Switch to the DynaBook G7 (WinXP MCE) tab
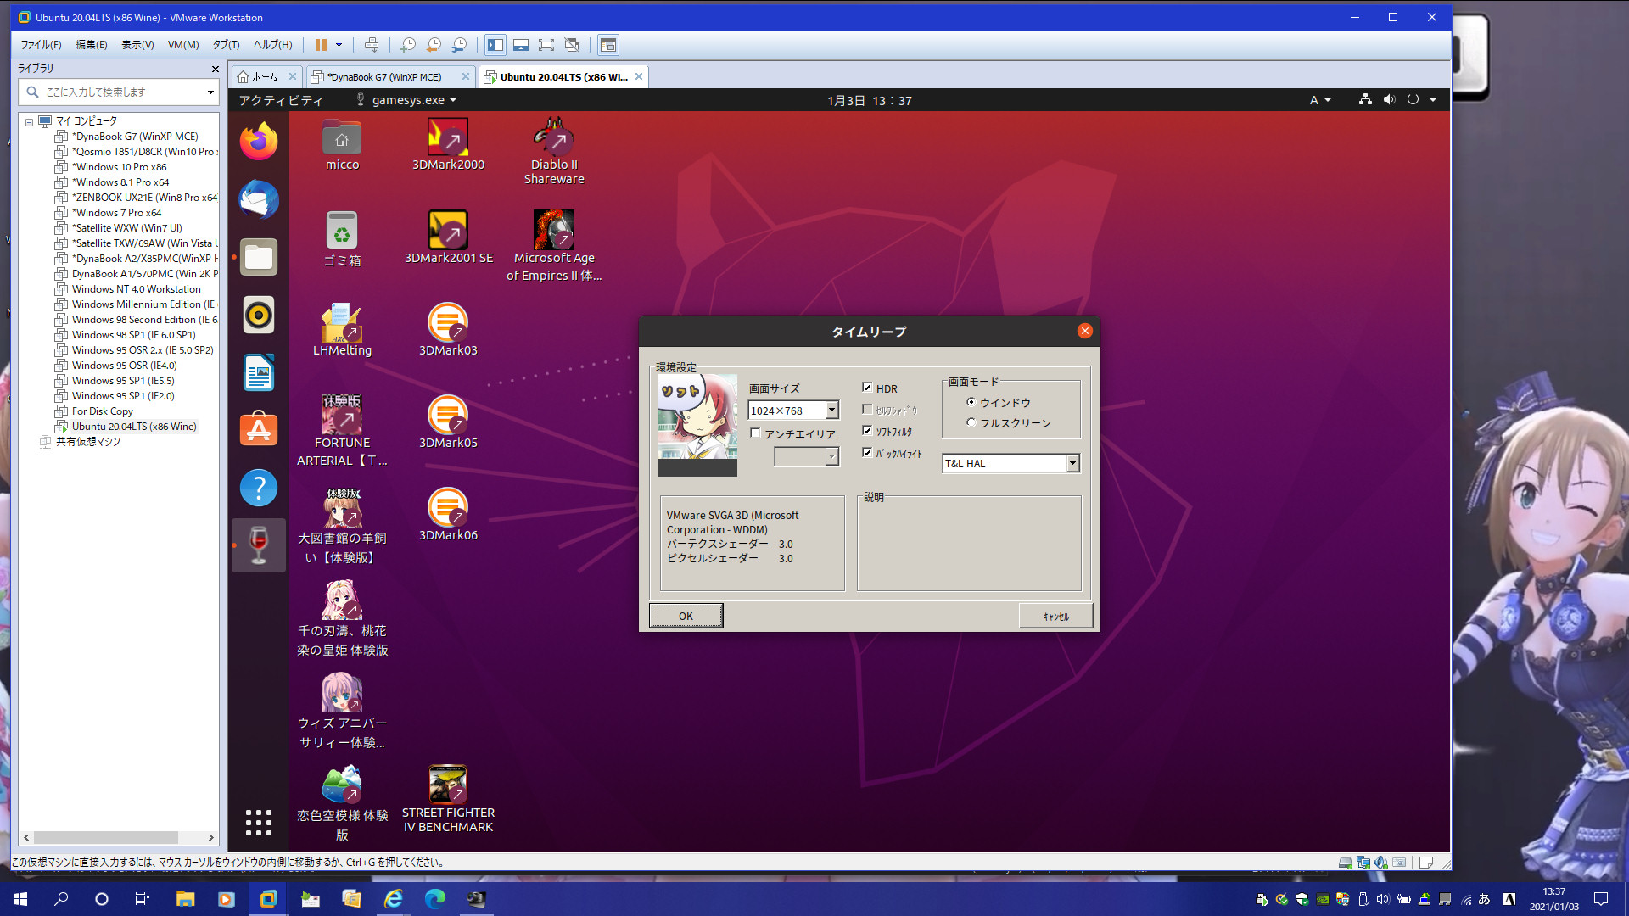Image resolution: width=1629 pixels, height=916 pixels. point(383,77)
